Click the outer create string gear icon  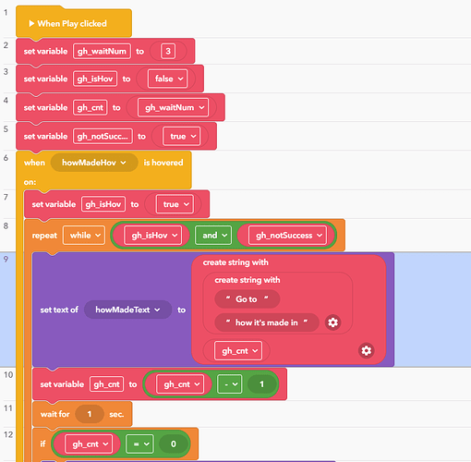(x=366, y=350)
